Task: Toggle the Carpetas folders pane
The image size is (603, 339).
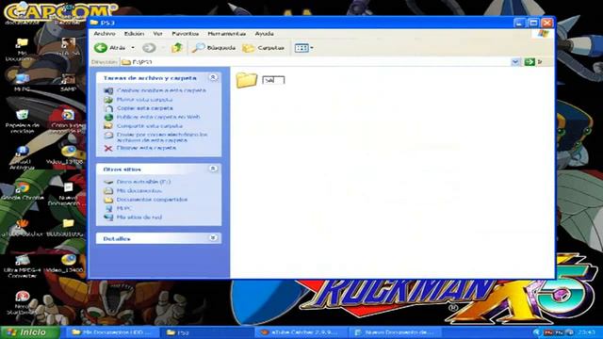Action: pyautogui.click(x=264, y=48)
